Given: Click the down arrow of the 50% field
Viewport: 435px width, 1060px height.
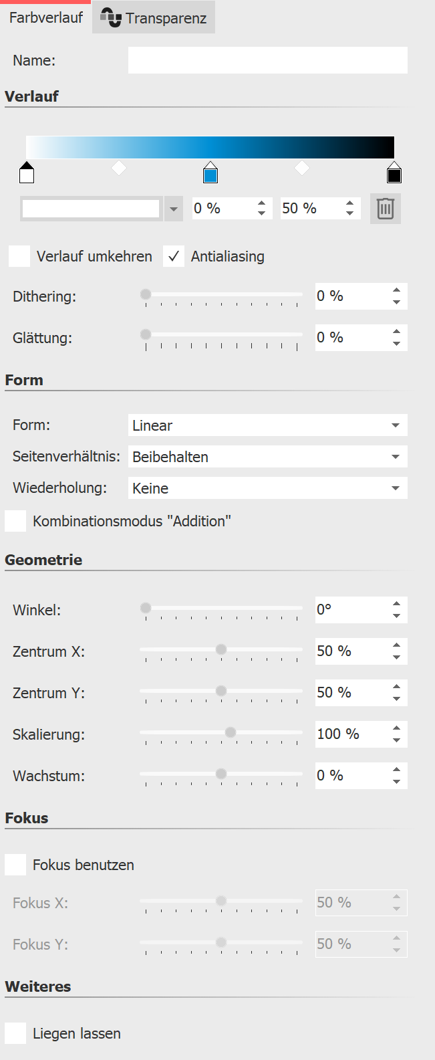Looking at the screenshot, I should coord(349,213).
